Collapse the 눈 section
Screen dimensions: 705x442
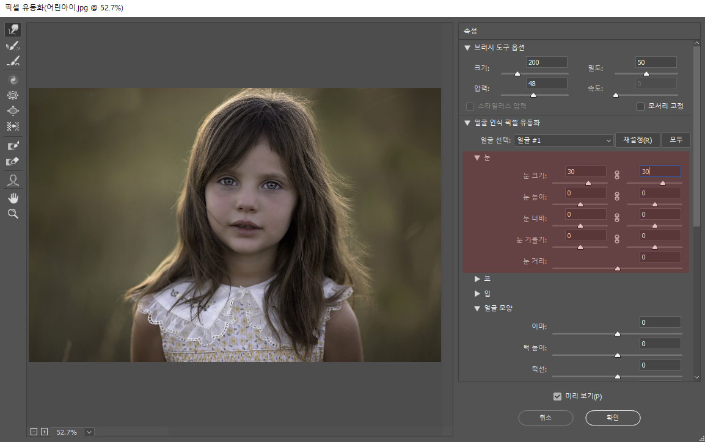click(477, 158)
